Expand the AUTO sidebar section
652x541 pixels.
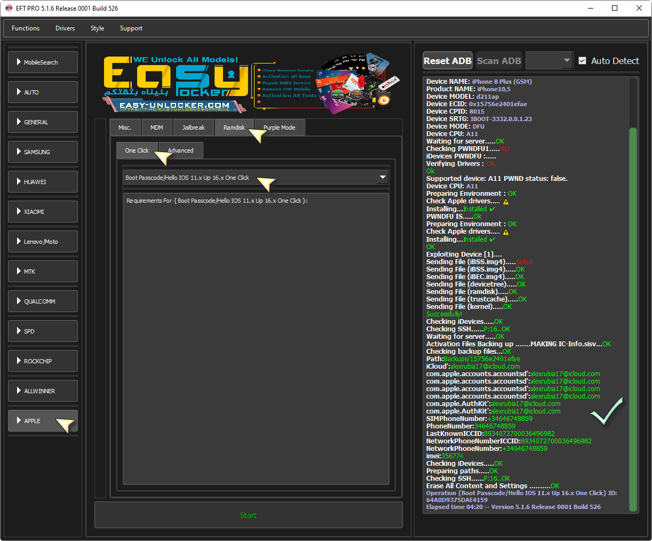point(43,92)
